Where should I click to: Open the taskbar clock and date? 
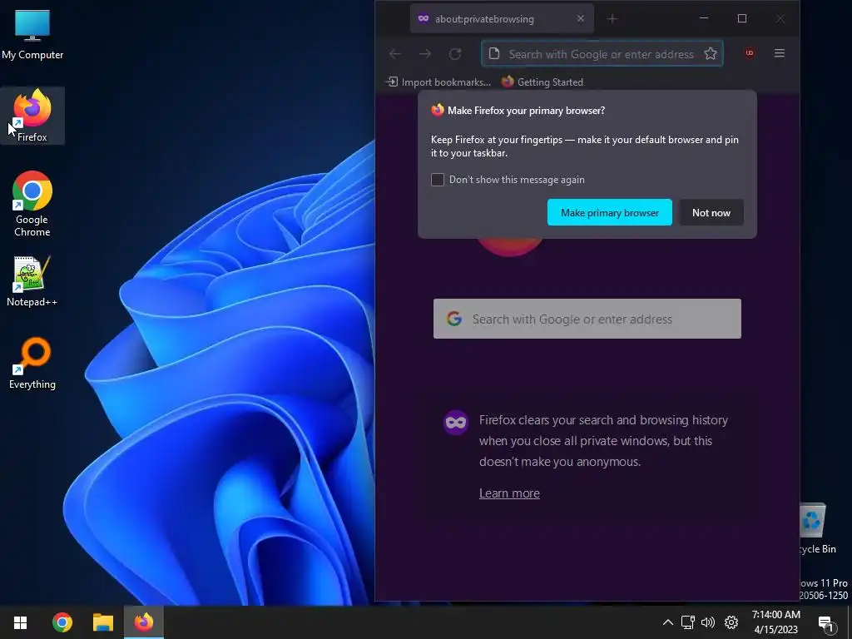coord(776,622)
